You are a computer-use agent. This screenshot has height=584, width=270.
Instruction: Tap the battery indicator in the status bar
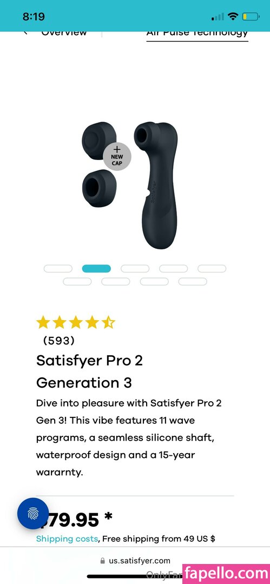click(250, 16)
